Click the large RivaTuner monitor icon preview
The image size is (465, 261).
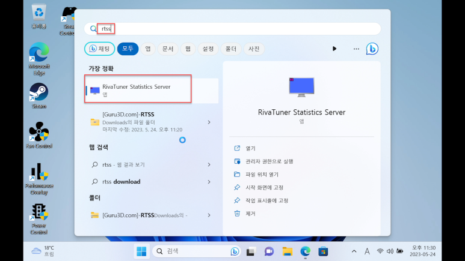click(x=301, y=87)
